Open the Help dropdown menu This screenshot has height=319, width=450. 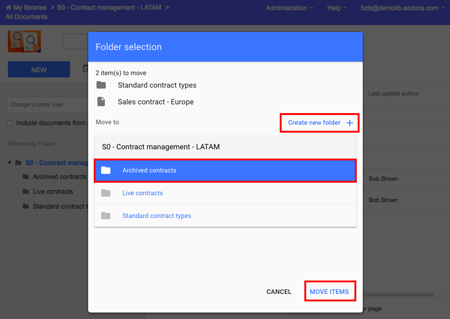(337, 8)
